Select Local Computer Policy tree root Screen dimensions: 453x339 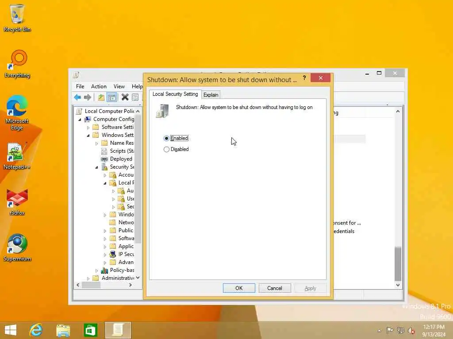109,111
